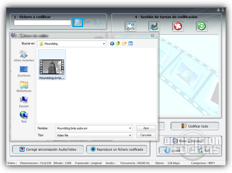The width and height of the screenshot is (232, 173).
Task: Open the view menu icon in dialog
Action: tap(130, 43)
